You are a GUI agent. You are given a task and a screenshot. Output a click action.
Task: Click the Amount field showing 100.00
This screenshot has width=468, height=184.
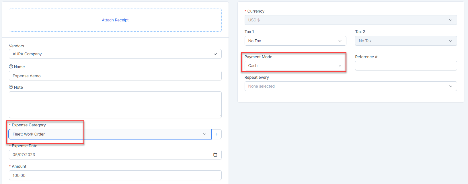(x=115, y=175)
